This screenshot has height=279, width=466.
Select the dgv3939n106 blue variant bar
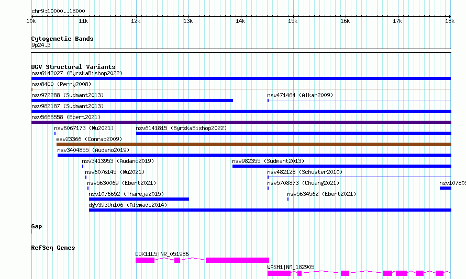click(270, 210)
